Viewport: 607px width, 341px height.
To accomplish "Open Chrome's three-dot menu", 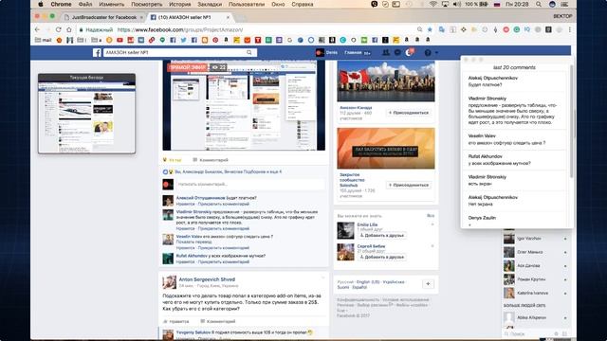I will (569, 29).
